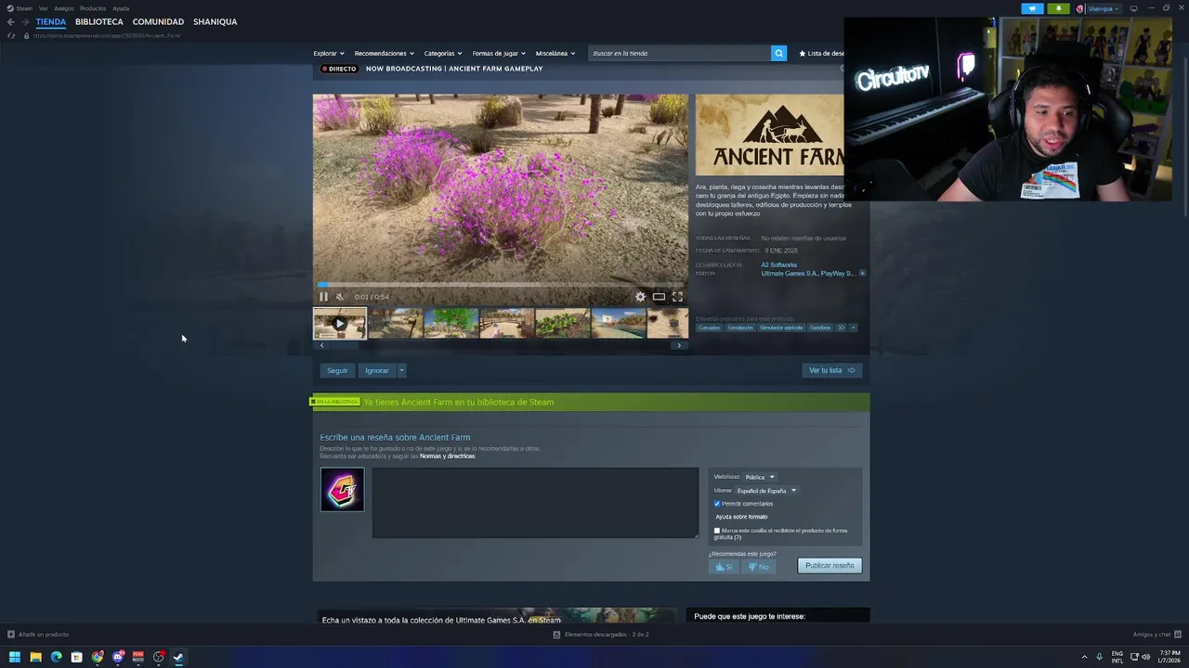Open the Recomendaciones store menu

point(384,53)
